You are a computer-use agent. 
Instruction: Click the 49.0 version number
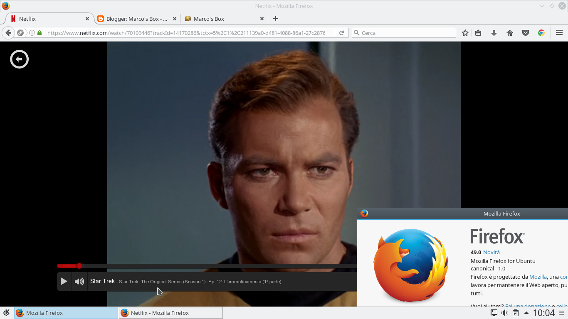tap(476, 252)
